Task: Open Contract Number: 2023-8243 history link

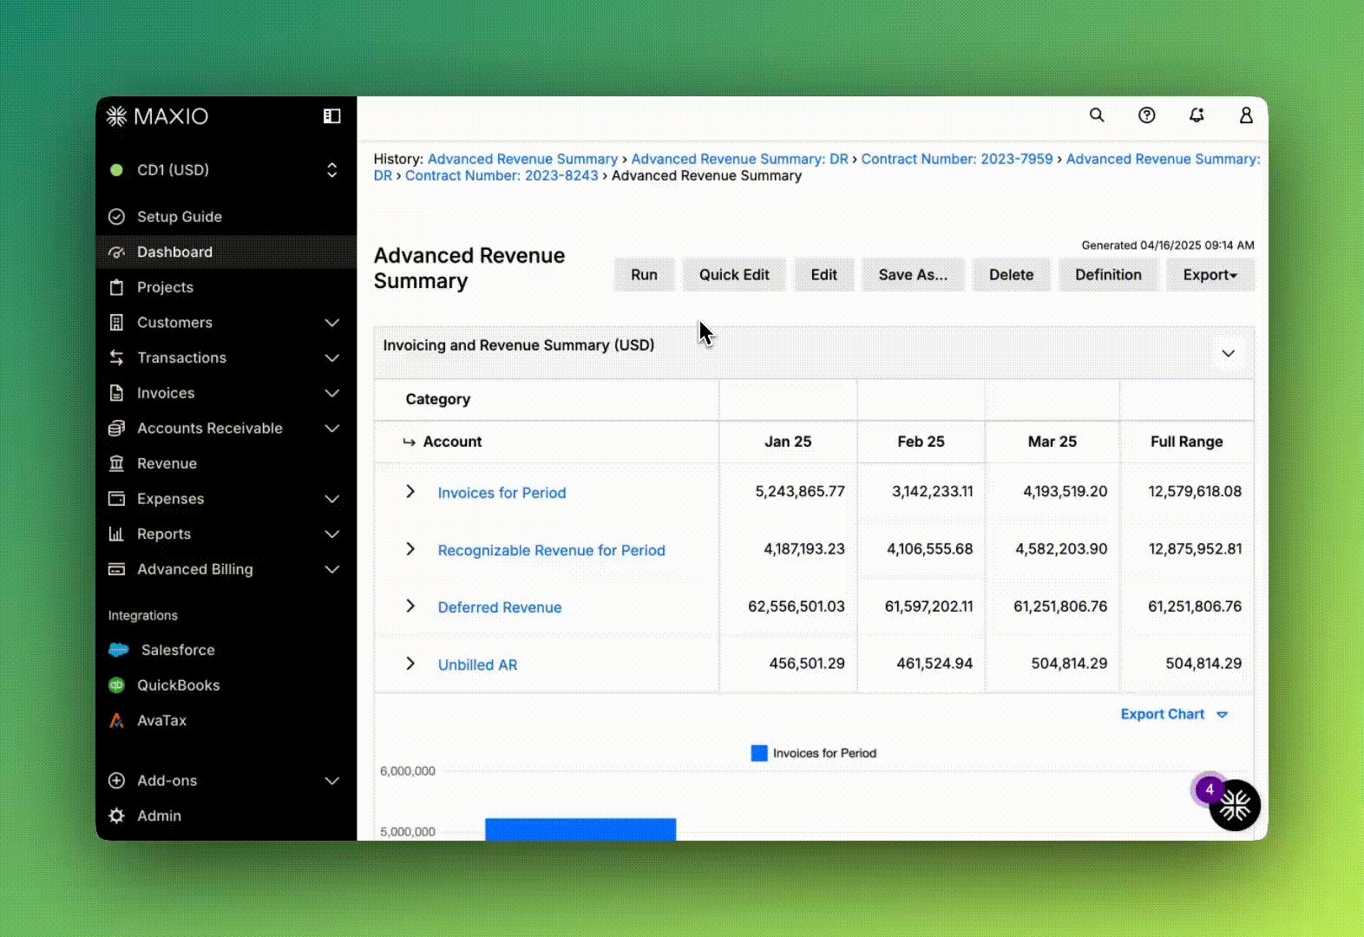Action: click(x=502, y=175)
